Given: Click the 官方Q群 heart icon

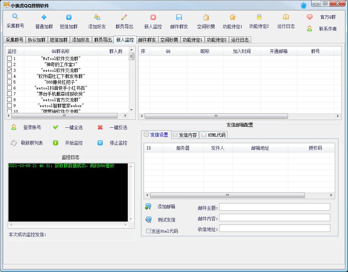Looking at the screenshot, I should point(310,17).
